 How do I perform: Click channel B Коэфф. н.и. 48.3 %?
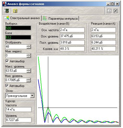[x=72, y=49]
